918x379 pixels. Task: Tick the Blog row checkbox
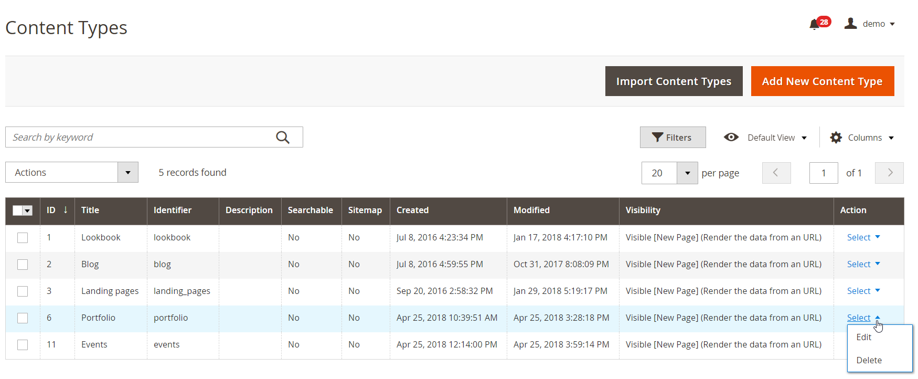pyautogui.click(x=23, y=265)
